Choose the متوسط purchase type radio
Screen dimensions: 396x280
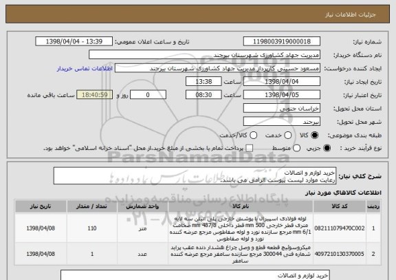tap(296, 149)
